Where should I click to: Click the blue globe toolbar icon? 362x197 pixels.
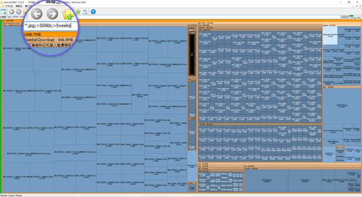tap(93, 12)
